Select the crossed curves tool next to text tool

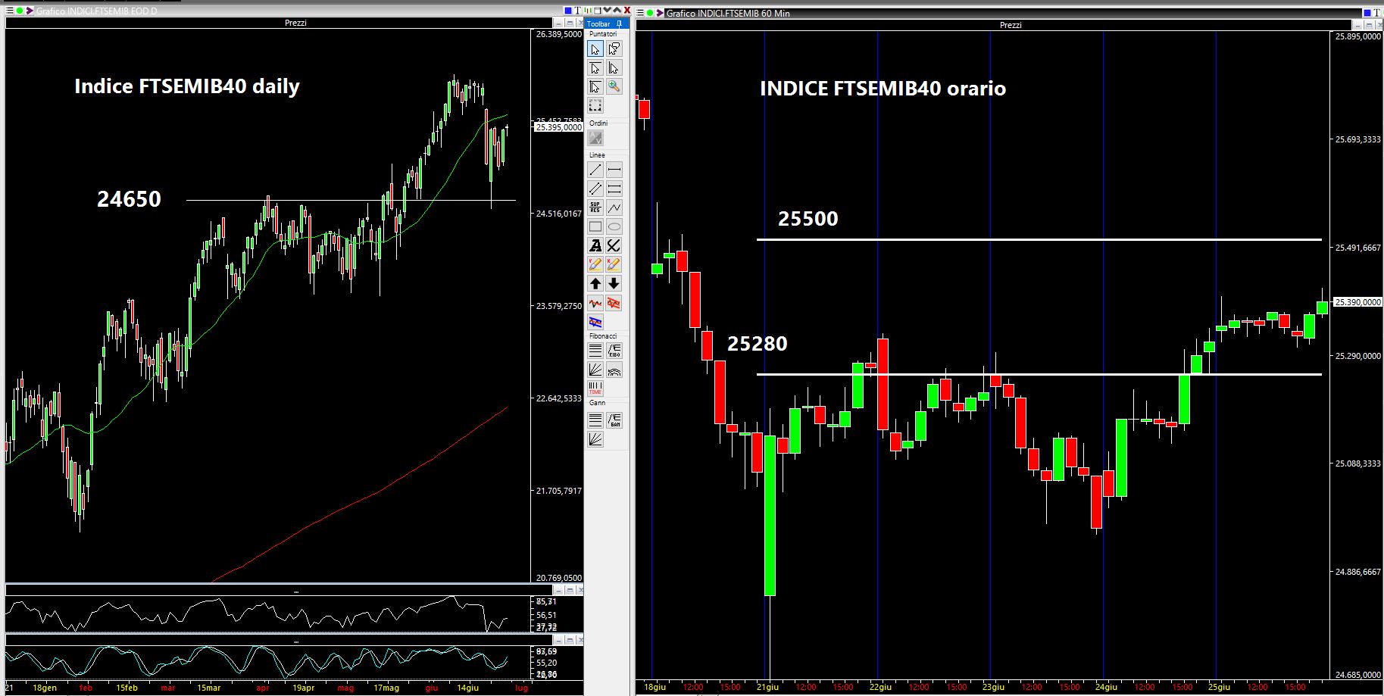tap(614, 245)
